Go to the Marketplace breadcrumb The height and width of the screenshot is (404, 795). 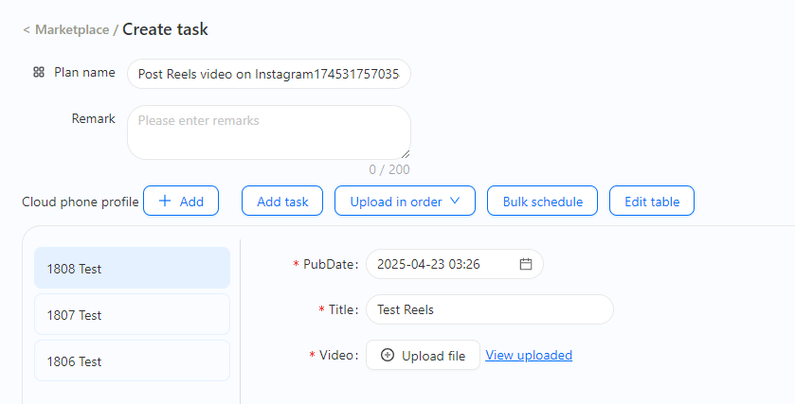point(72,30)
